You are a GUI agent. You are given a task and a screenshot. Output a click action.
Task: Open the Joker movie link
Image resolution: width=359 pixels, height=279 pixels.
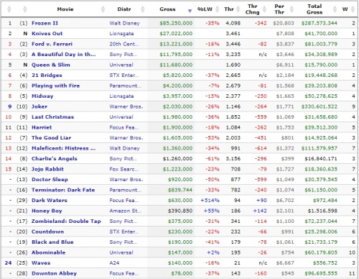click(39, 106)
